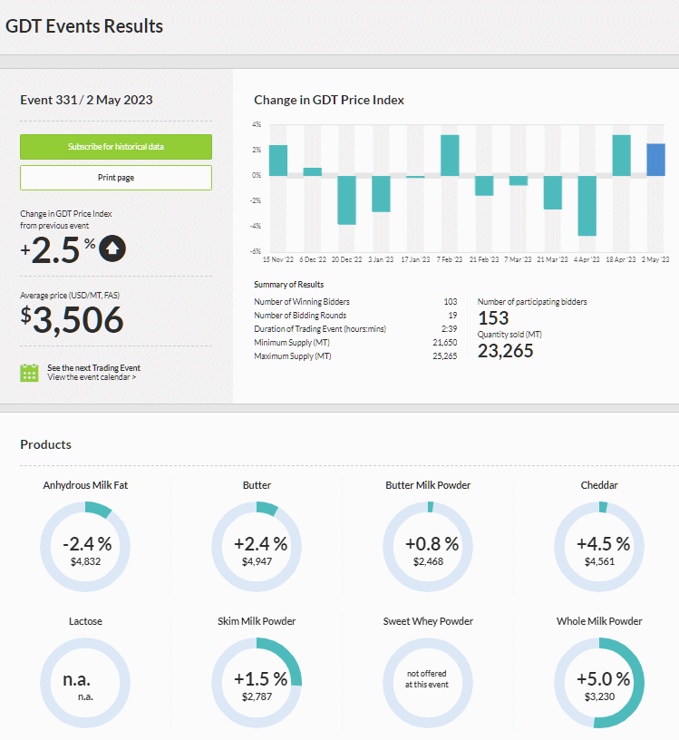
Task: Select the 20 Dec '22 chart bar
Action: pyautogui.click(x=347, y=200)
